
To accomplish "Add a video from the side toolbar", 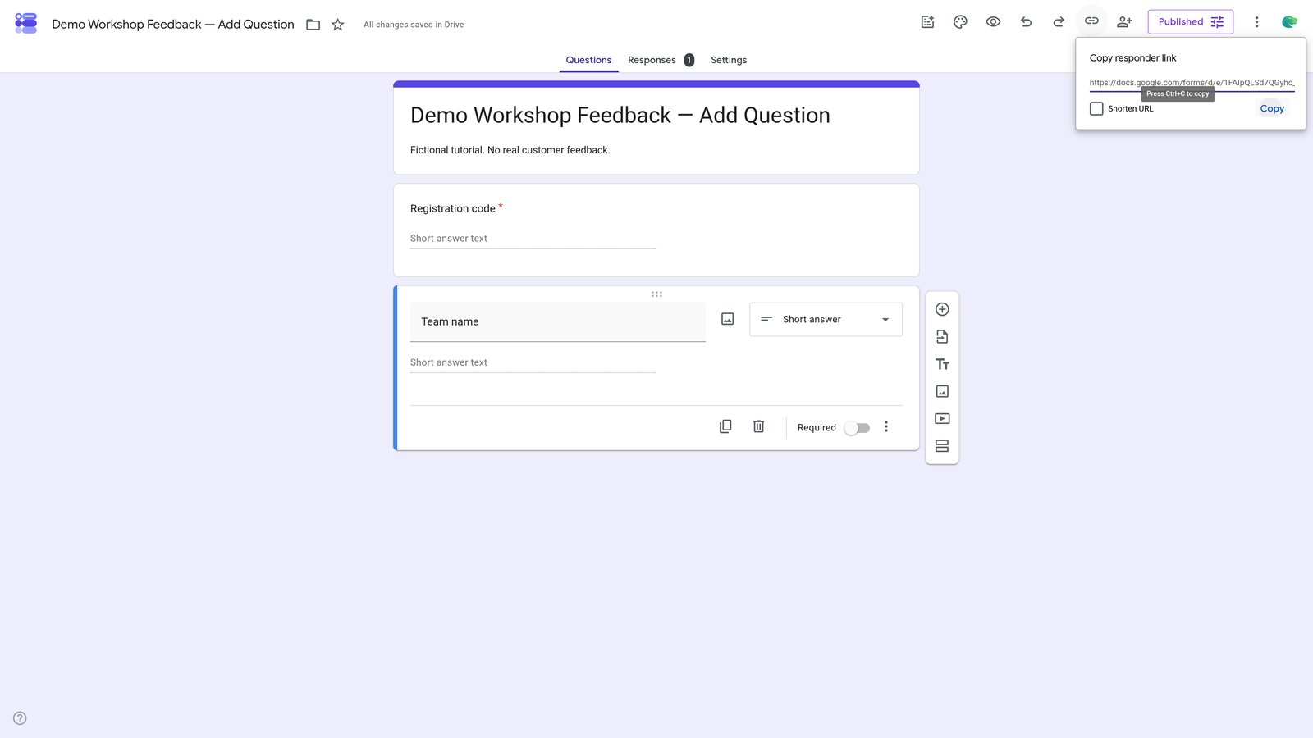I will (942, 419).
